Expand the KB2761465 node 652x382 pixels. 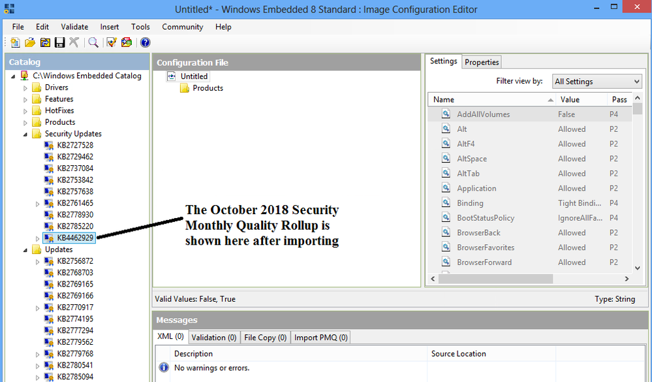coord(37,204)
